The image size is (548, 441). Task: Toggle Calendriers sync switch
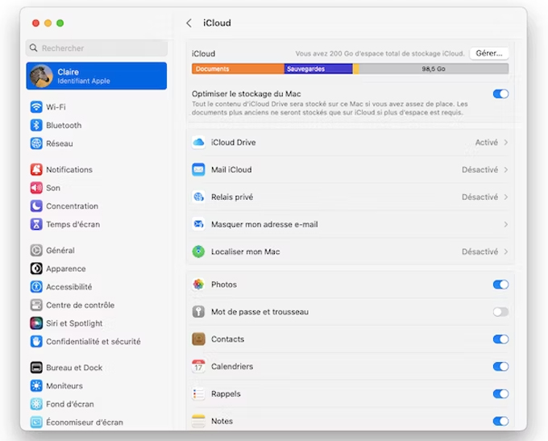[x=500, y=367]
